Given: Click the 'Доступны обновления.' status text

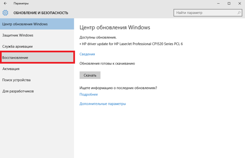Looking at the screenshot, I should (98, 37).
